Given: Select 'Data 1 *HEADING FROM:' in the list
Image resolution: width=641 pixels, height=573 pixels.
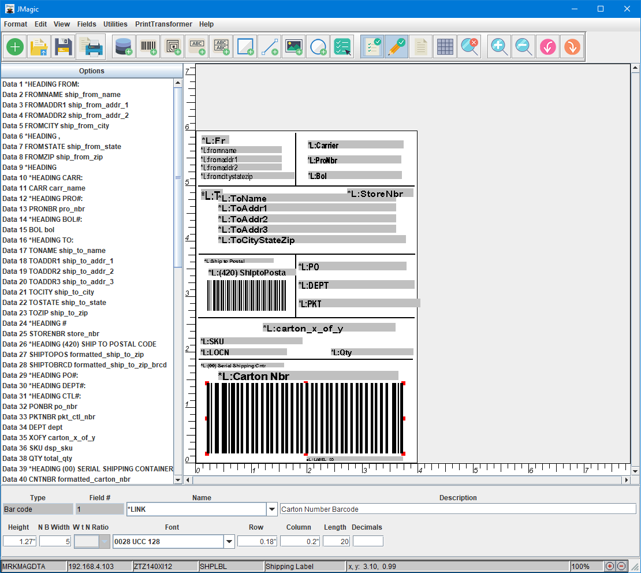Looking at the screenshot, I should pyautogui.click(x=87, y=84).
